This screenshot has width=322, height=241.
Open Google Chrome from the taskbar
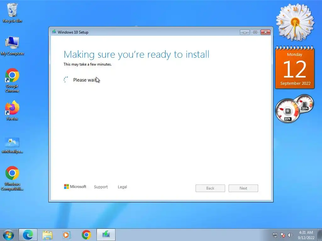click(x=86, y=235)
